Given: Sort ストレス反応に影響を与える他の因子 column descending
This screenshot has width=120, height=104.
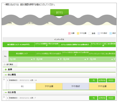Looking at the screenshot, I should (87, 59).
